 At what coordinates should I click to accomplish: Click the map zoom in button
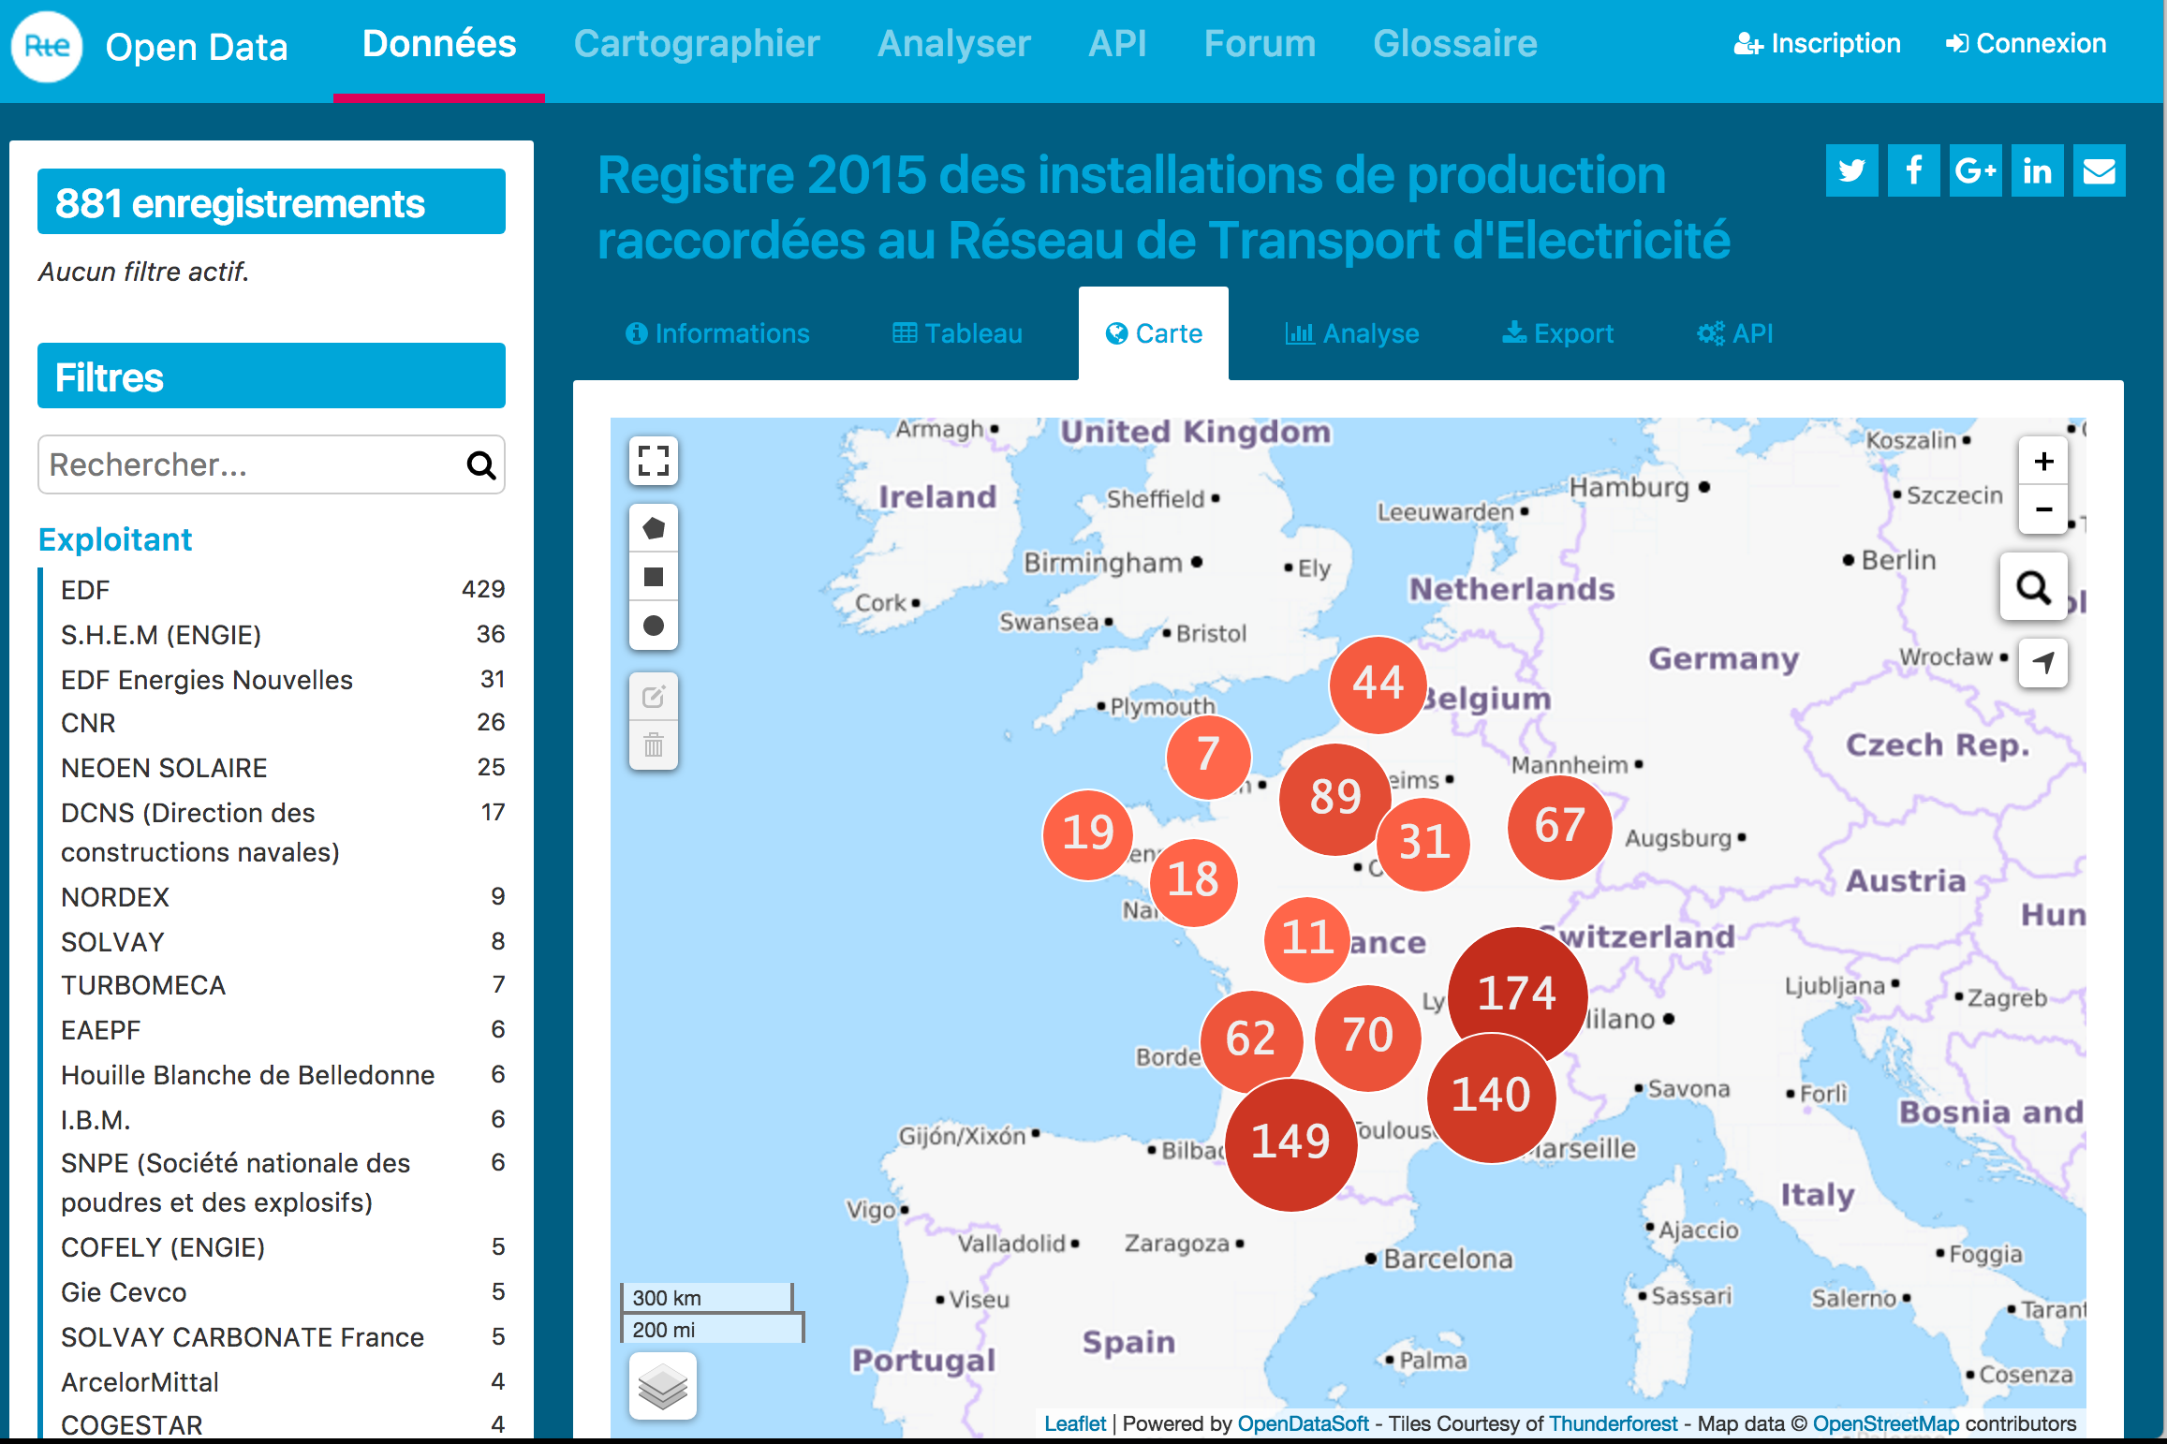2043,462
